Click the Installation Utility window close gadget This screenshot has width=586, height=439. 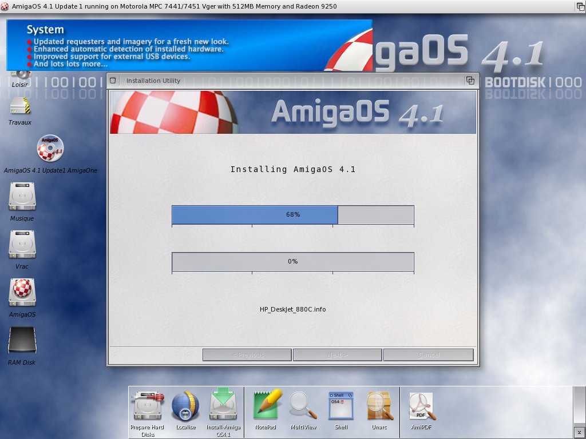tap(113, 81)
